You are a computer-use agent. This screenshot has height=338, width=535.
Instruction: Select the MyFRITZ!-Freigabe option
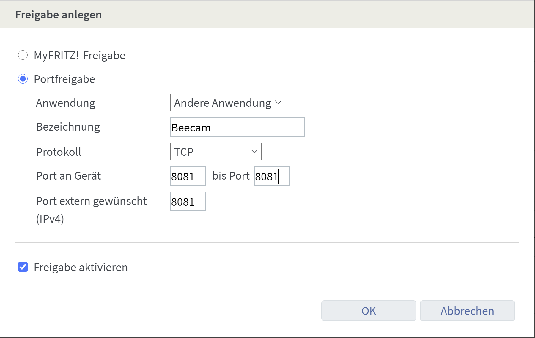pyautogui.click(x=23, y=55)
